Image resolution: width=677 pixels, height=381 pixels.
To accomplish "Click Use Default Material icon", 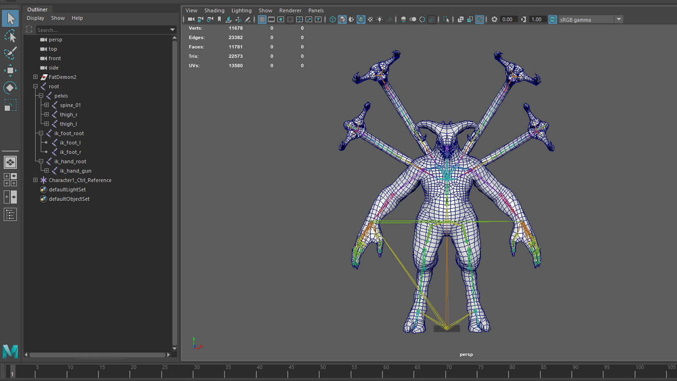I will 352,19.
